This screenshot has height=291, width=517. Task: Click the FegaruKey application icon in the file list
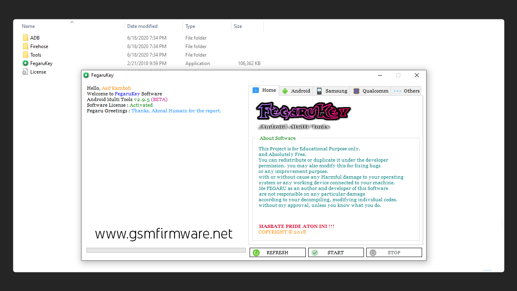coord(25,63)
